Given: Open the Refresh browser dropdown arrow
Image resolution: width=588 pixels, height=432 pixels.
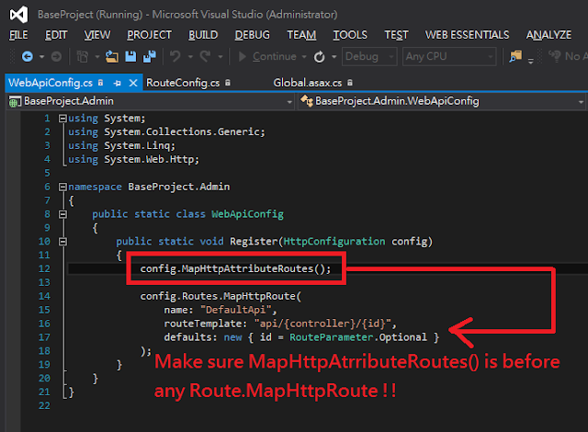Looking at the screenshot, I should [334, 57].
